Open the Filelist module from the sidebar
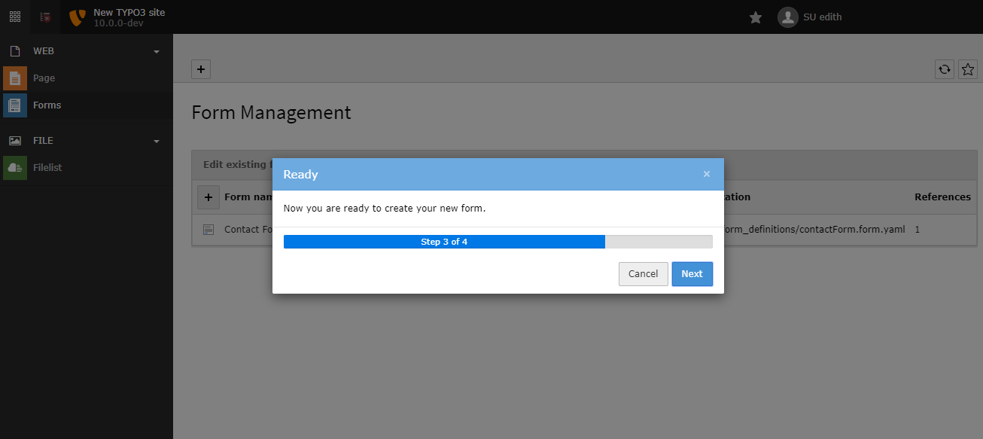This screenshot has width=983, height=439. coord(47,167)
